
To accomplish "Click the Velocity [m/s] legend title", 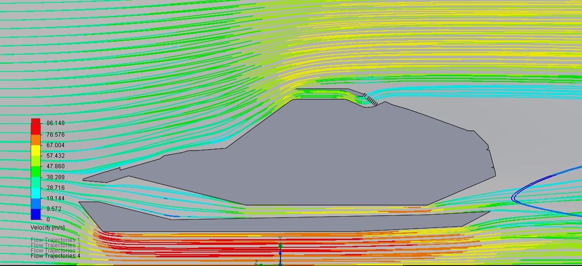I will click(47, 227).
